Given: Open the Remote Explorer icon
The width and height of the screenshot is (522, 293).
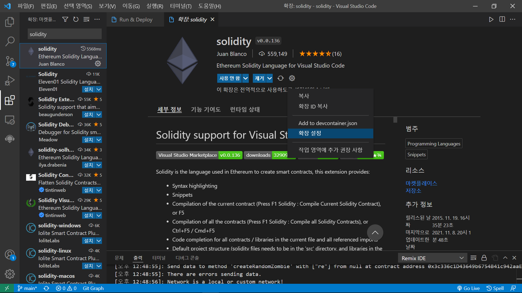Looking at the screenshot, I should click(10, 120).
